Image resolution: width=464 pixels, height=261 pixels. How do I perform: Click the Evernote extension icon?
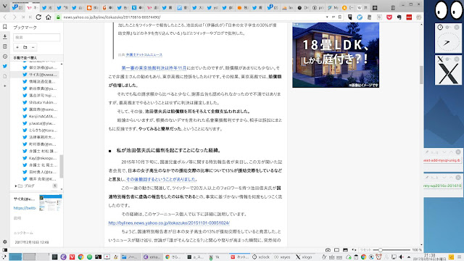(399, 17)
